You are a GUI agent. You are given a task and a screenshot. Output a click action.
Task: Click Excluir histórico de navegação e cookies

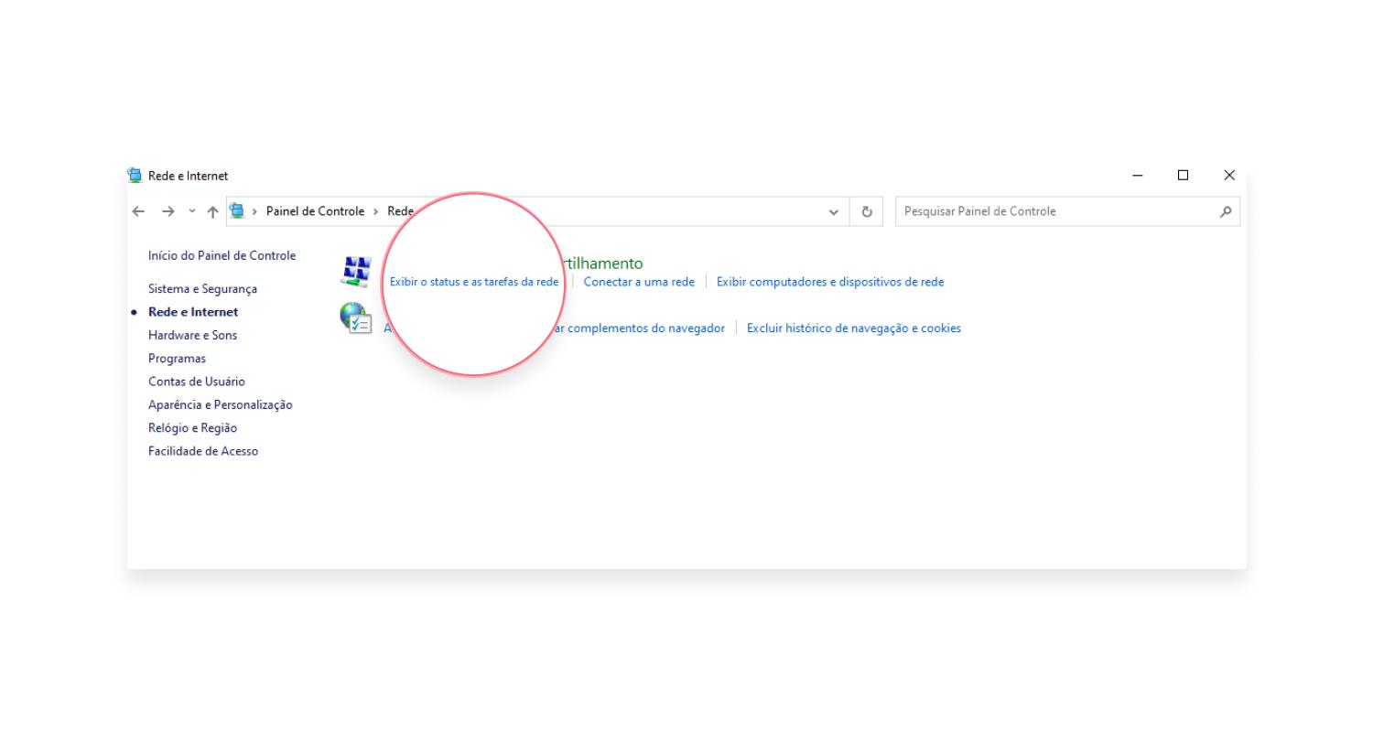pos(854,328)
